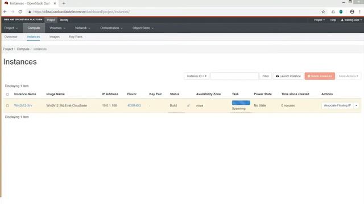Screen dimensions: 364x204
Task: Click the Help link
Action: (333, 20)
